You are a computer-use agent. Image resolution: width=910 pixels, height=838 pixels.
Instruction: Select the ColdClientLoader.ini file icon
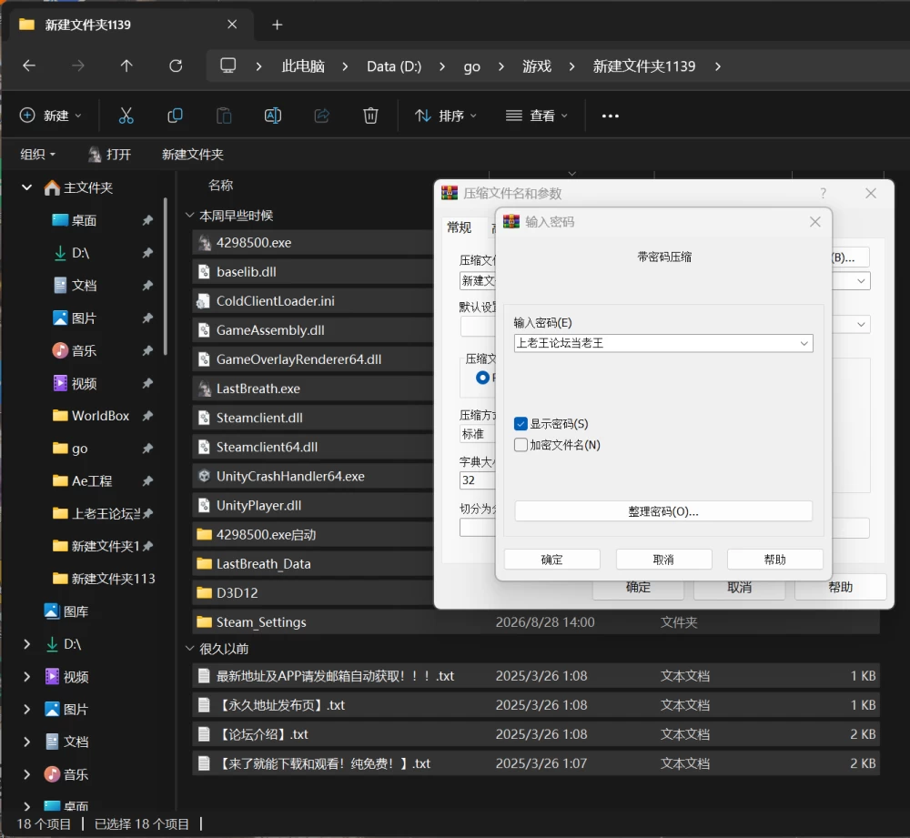[204, 300]
